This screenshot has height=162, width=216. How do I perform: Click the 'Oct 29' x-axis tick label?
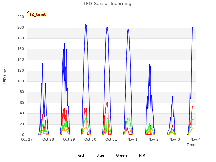69,139
